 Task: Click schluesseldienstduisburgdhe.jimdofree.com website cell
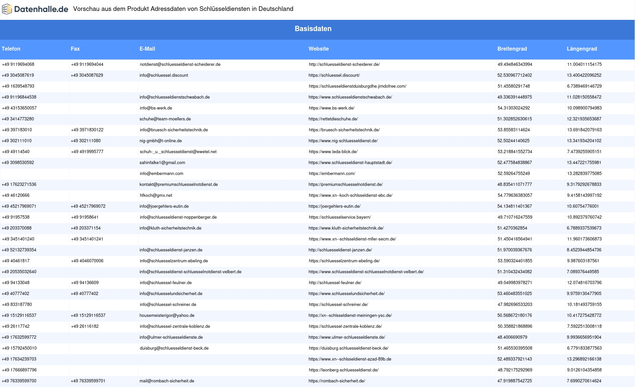point(358,86)
